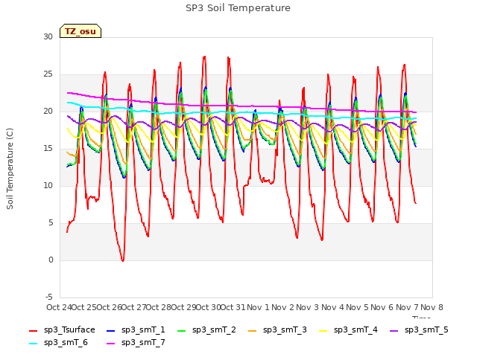The width and height of the screenshot is (477, 357).
Task: Click the Oct 26 date tick label
Action: click(x=109, y=307)
